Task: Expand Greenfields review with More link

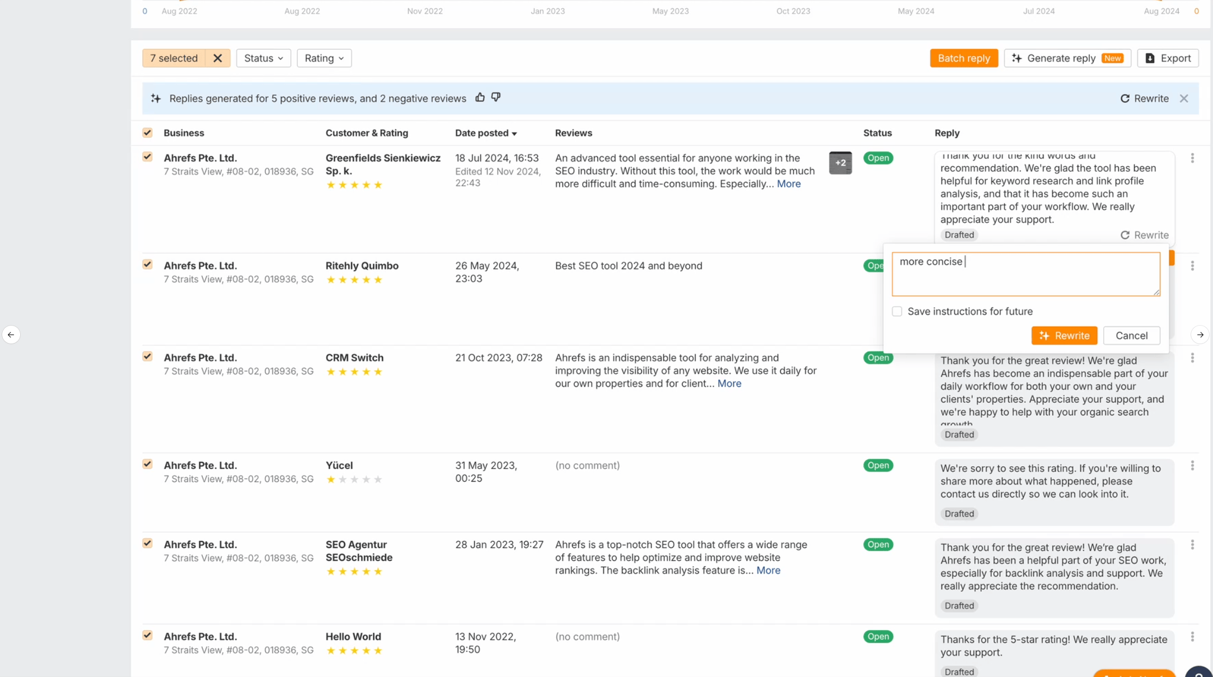Action: pyautogui.click(x=789, y=184)
